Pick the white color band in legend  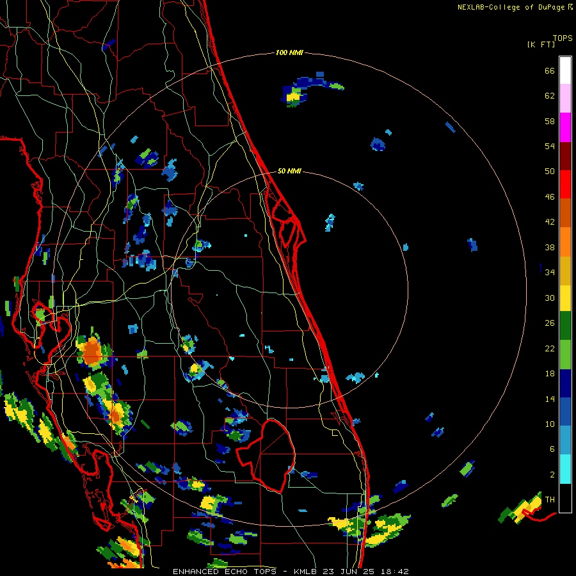(x=565, y=70)
